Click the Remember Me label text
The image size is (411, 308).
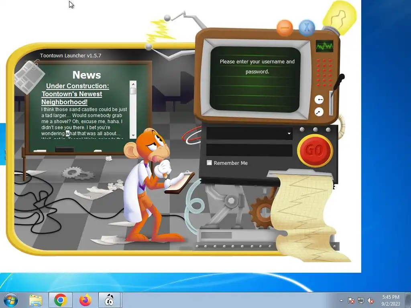(x=231, y=163)
